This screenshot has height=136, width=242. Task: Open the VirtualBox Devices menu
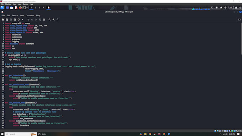point(26,4)
